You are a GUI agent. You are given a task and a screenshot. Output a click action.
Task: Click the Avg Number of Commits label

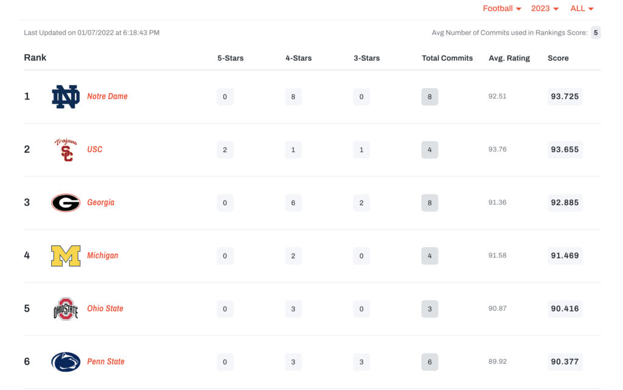click(510, 33)
